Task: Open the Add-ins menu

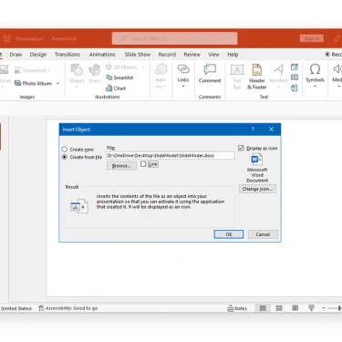Action: [x=161, y=76]
